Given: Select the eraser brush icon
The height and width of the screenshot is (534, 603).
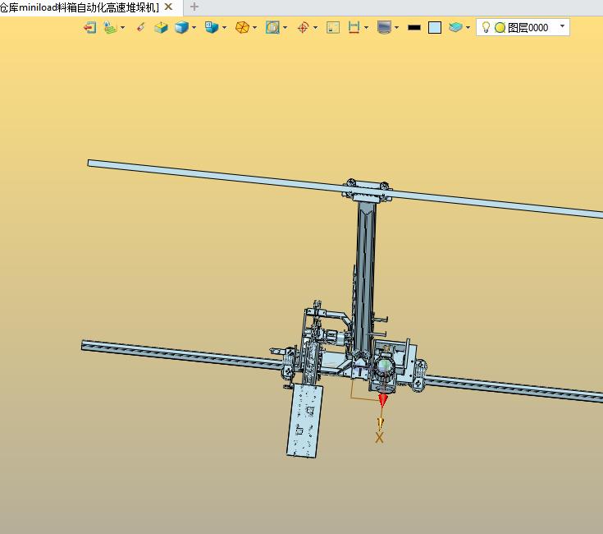Looking at the screenshot, I should [x=141, y=27].
